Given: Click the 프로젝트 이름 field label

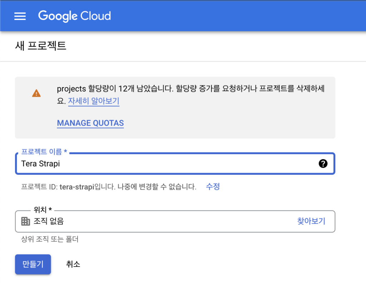Looking at the screenshot, I should 44,152.
